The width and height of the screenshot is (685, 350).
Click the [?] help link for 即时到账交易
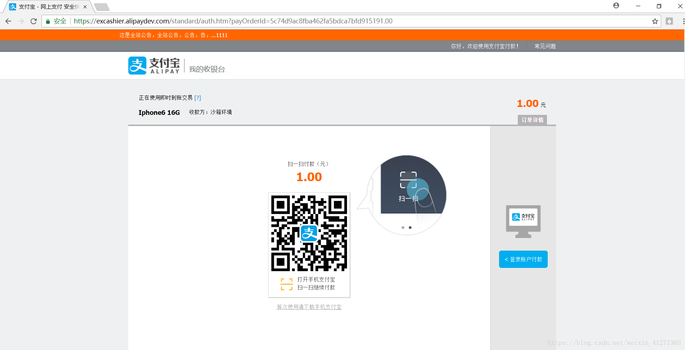pos(197,98)
